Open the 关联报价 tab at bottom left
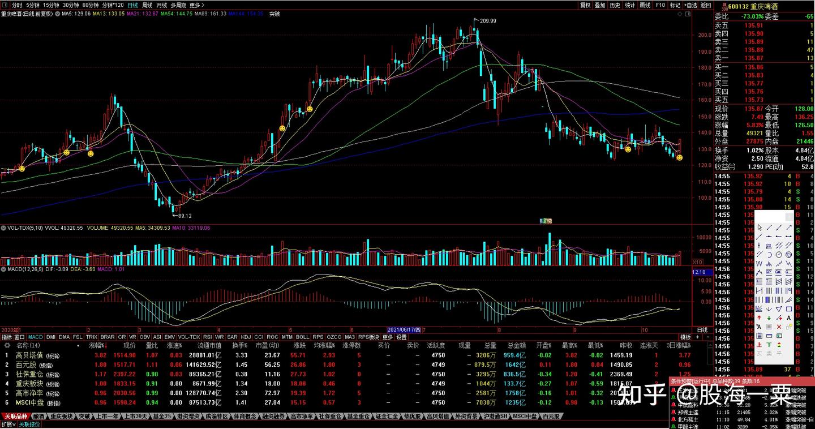Viewport: 815px width, 429px height. coord(30,424)
